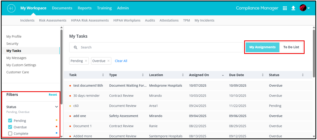
Task: Open the user avatar menu
Action: (305, 8)
